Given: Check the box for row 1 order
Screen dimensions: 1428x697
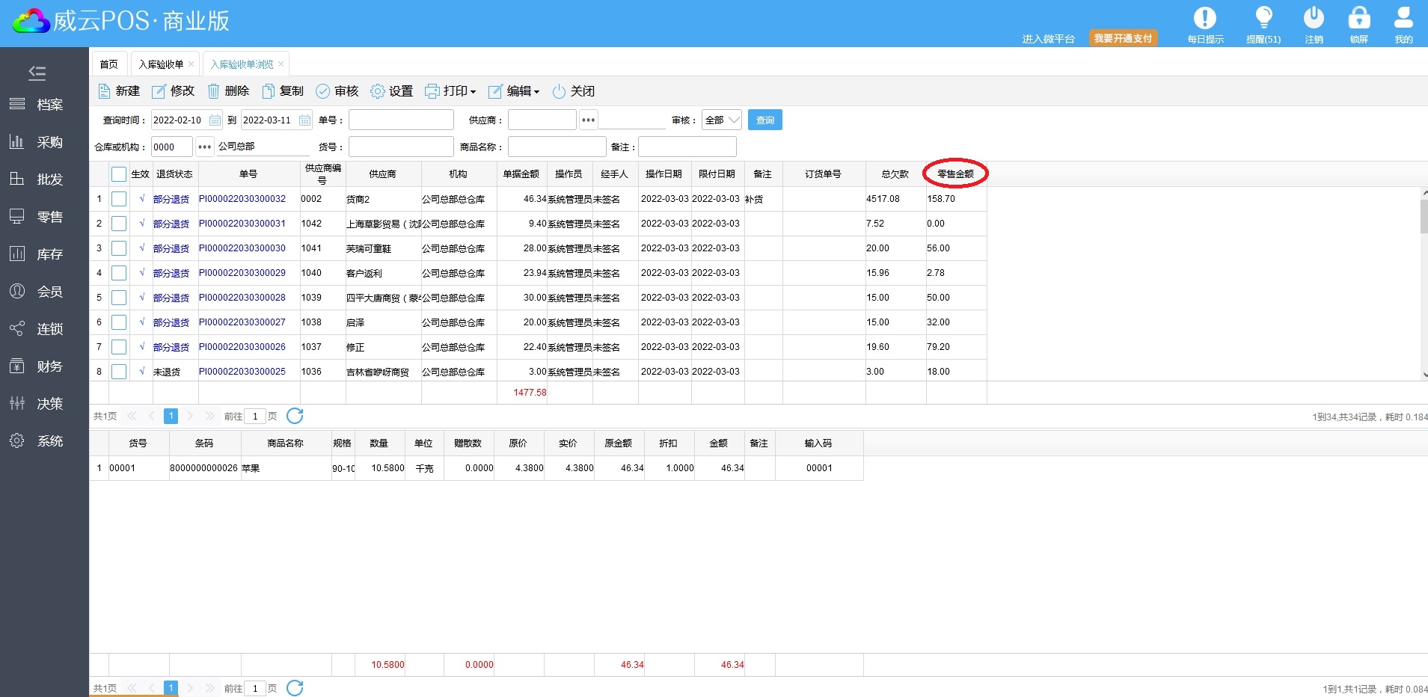Looking at the screenshot, I should tap(119, 199).
